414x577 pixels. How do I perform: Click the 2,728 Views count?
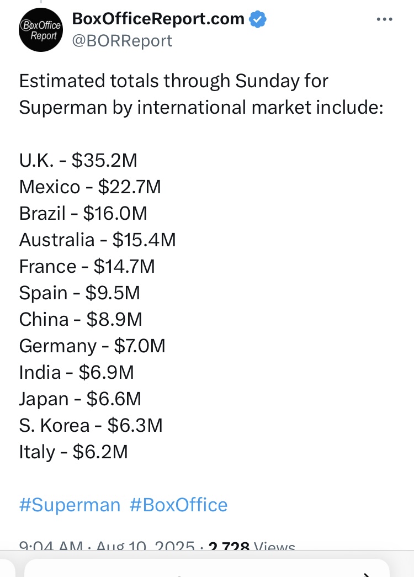click(x=252, y=546)
